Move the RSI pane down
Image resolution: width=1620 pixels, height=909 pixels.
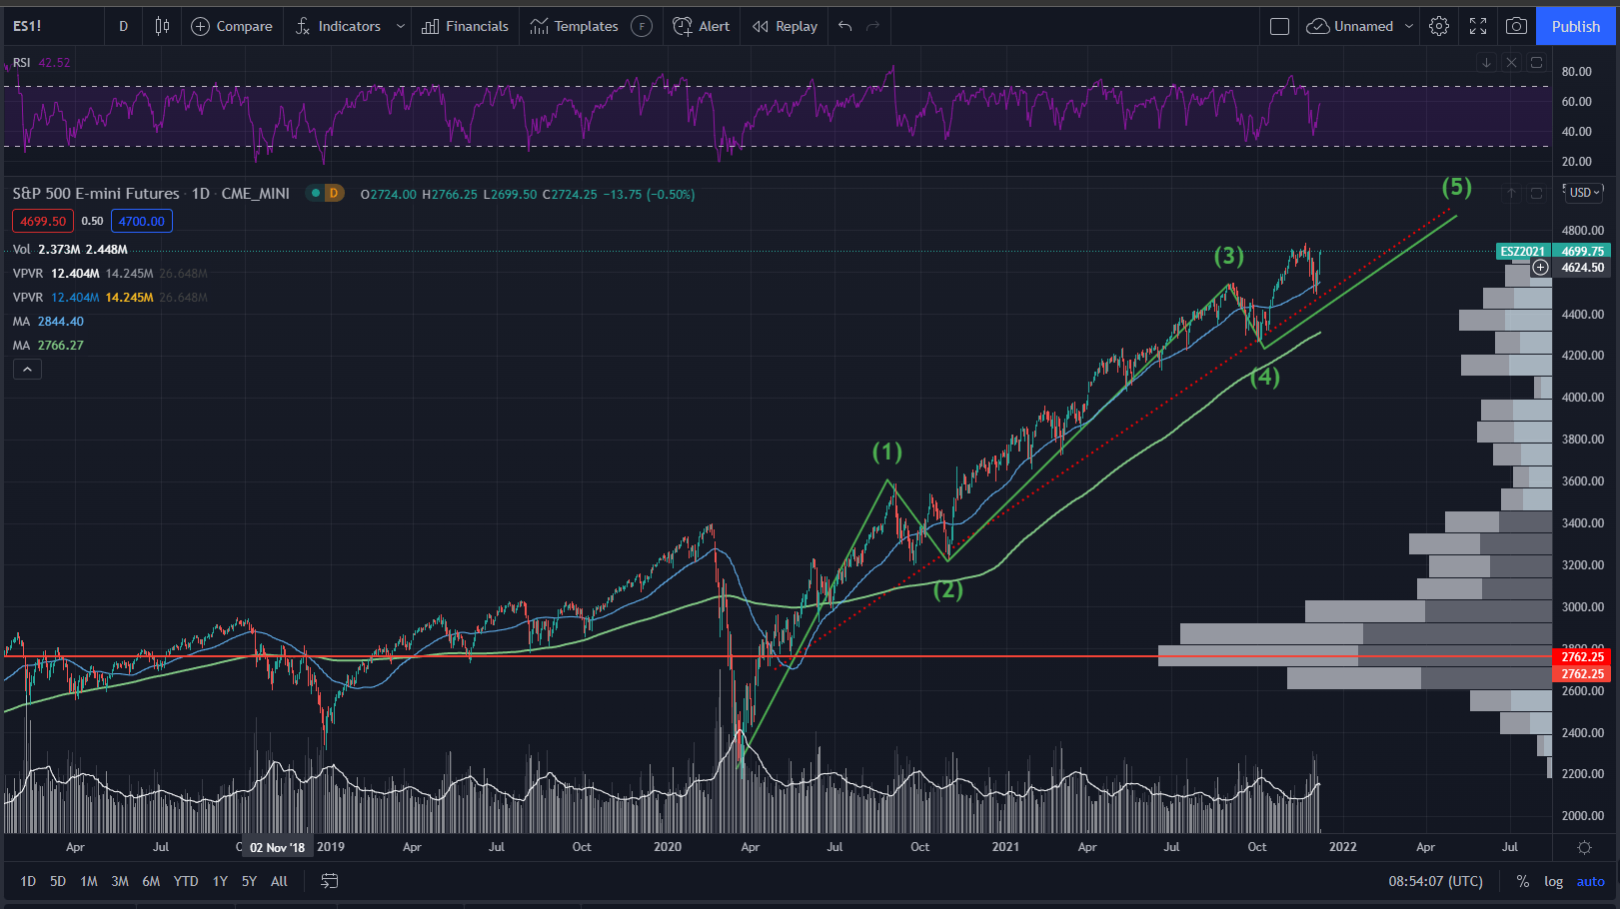point(1486,62)
